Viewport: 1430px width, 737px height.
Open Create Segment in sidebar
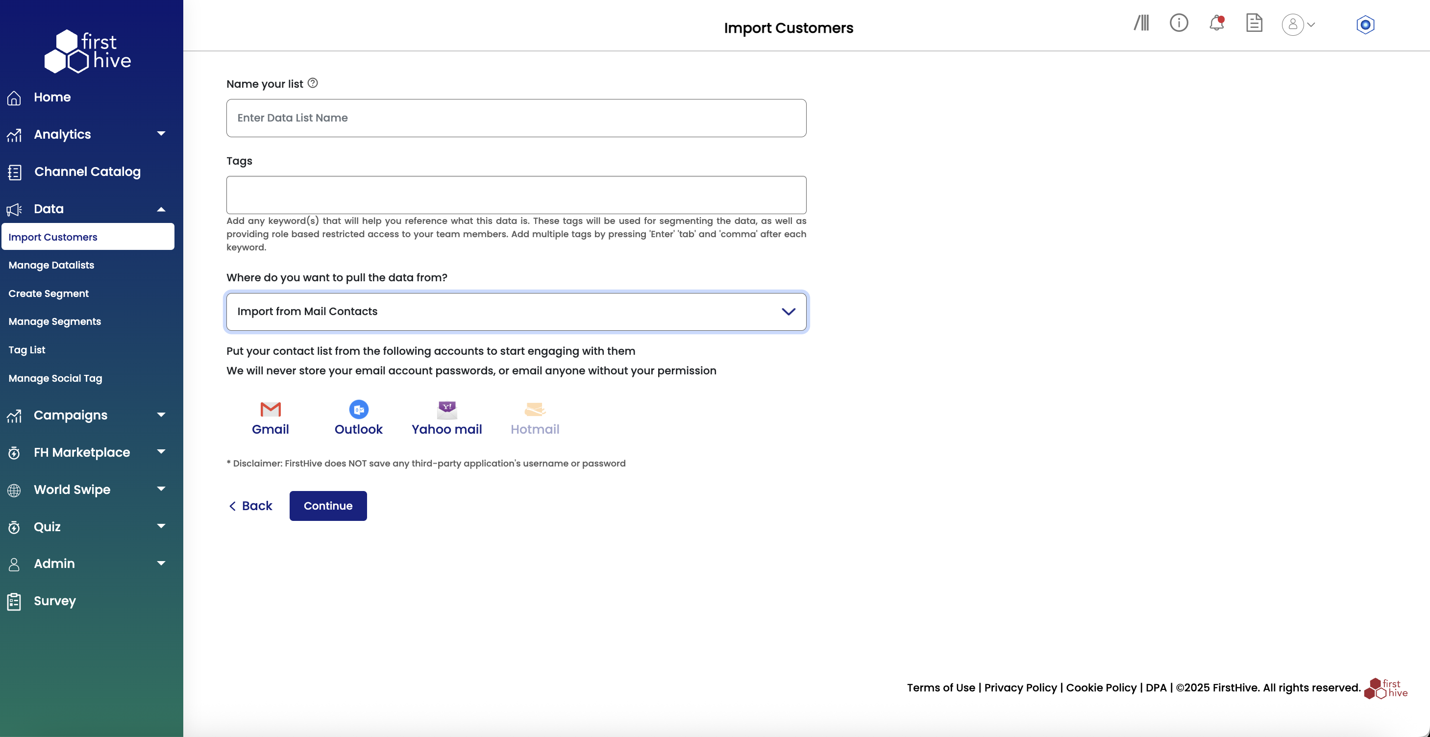[x=49, y=294]
